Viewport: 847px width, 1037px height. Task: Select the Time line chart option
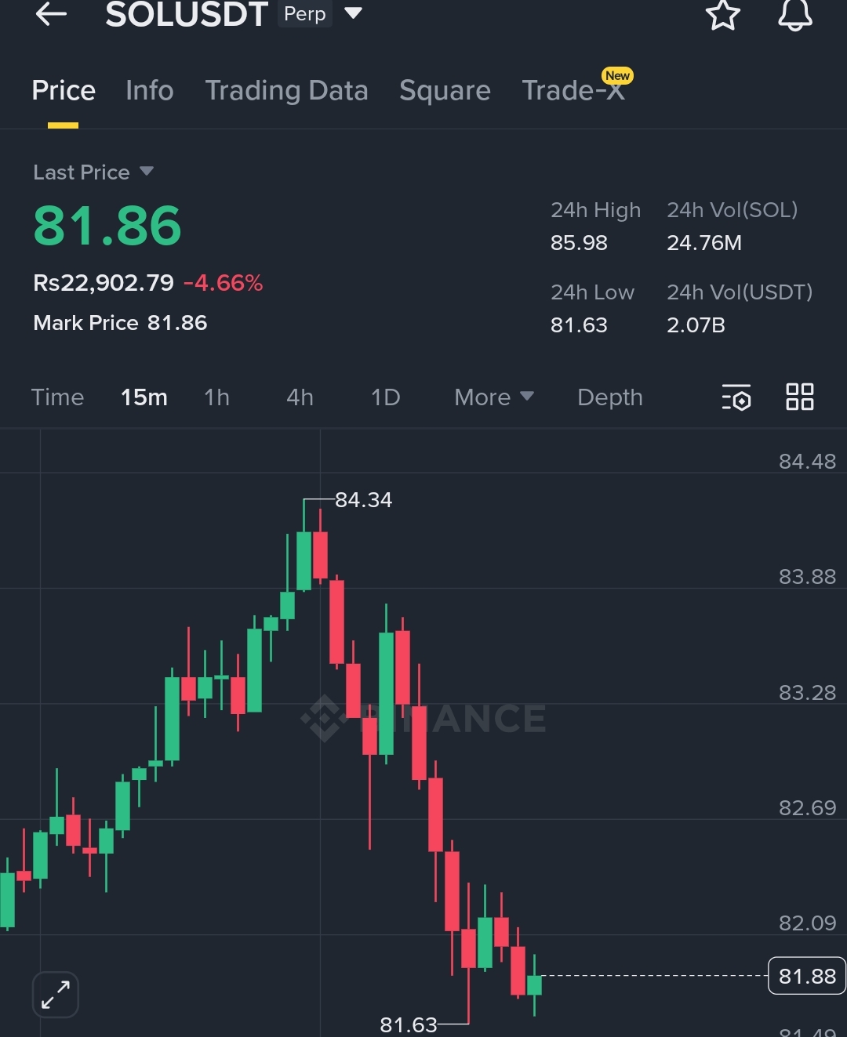[x=57, y=397]
